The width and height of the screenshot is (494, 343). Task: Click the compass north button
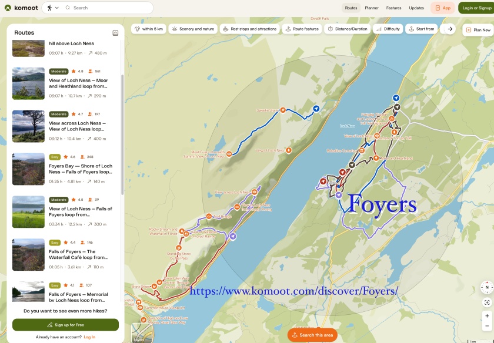486,288
